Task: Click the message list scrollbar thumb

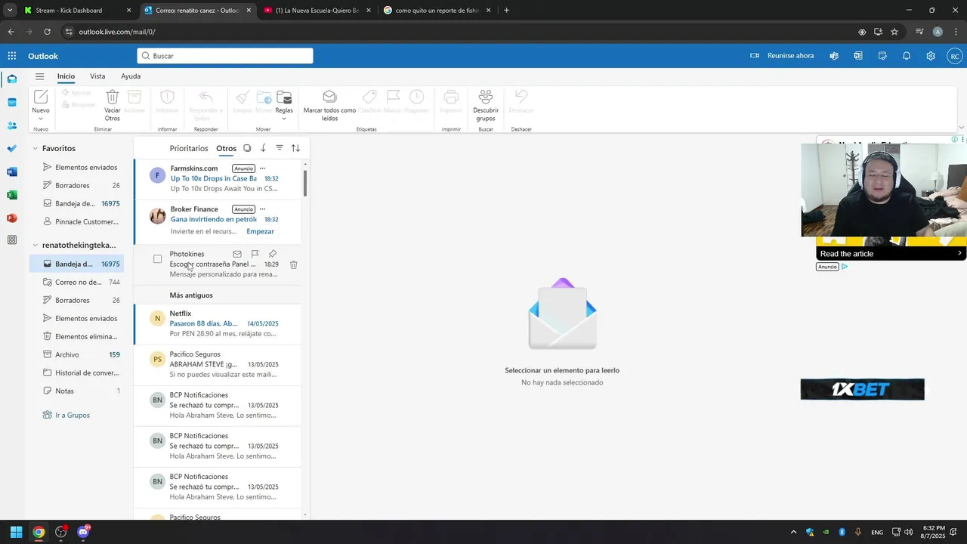Action: coord(305,183)
